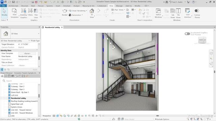Click the Perspective label on view control bar

[x=47, y=116]
